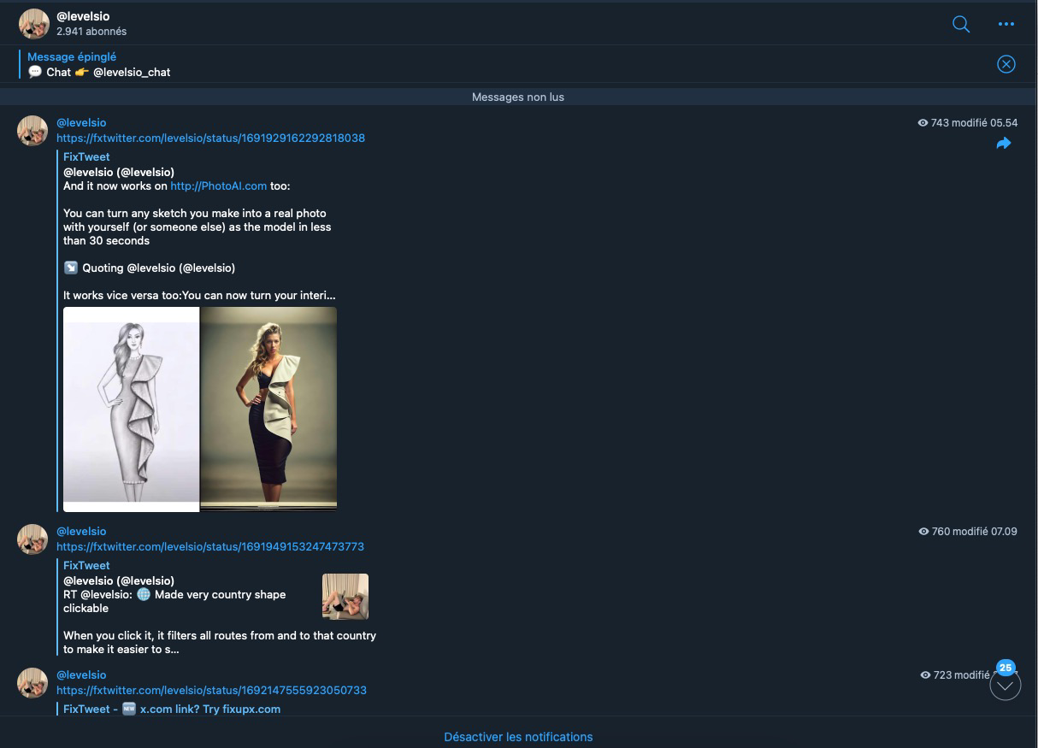Click sender name @levelsio on 07.09 message
Image resolution: width=1038 pixels, height=748 pixels.
pos(81,531)
